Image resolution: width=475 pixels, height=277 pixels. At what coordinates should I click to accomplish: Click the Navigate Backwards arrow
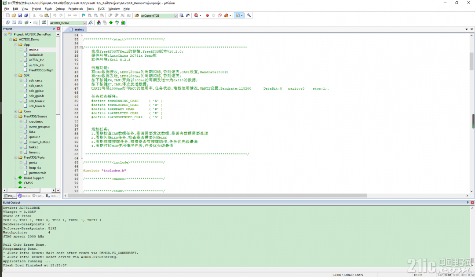(69, 15)
